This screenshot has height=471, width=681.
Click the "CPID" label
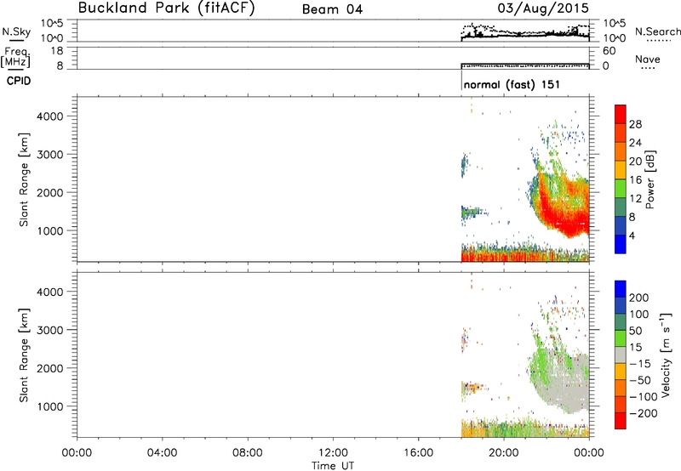tap(19, 81)
